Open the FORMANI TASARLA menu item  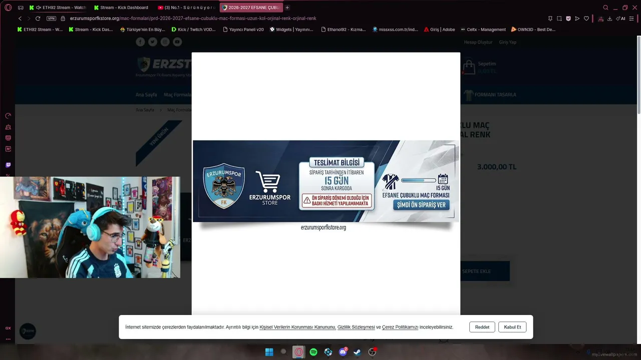pyautogui.click(x=490, y=94)
